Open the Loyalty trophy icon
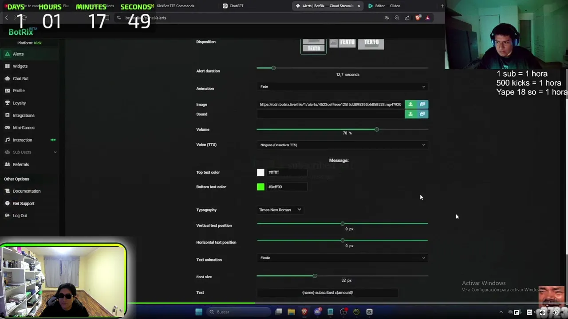Viewport: 568px width, 319px height. tap(7, 103)
